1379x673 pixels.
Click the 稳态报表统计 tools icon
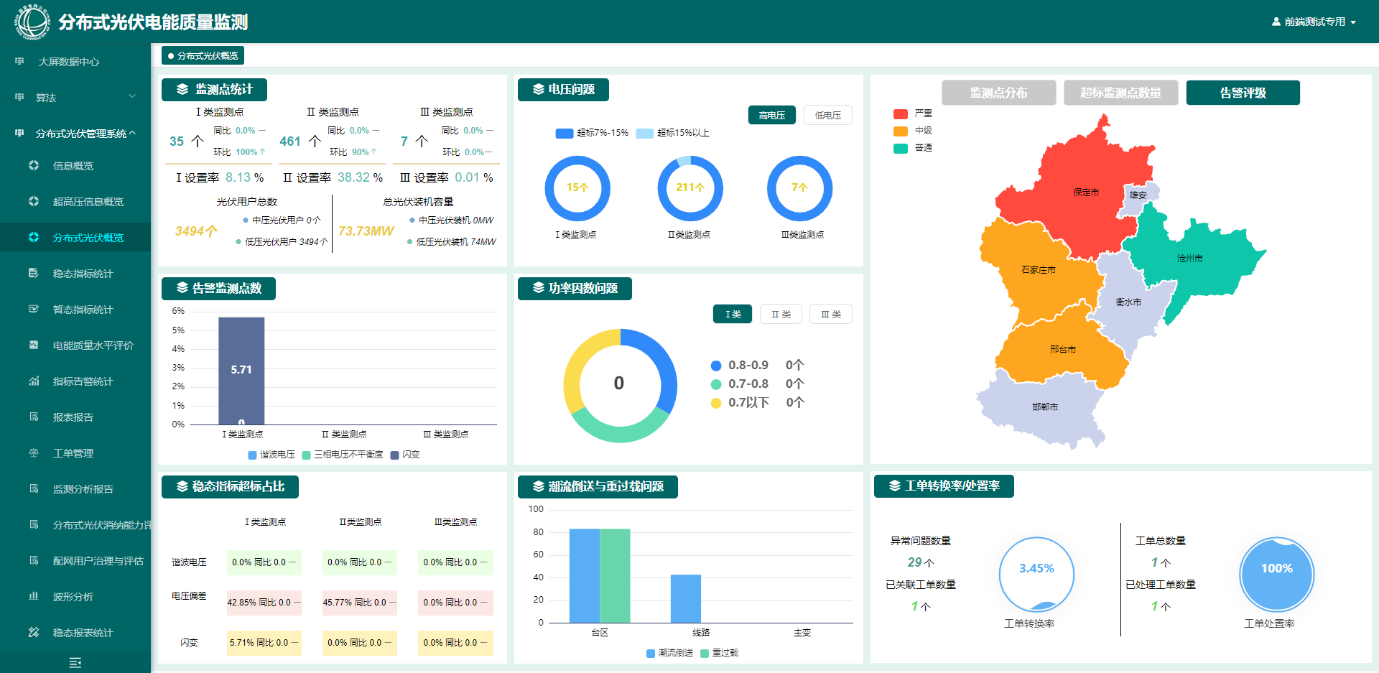(34, 633)
